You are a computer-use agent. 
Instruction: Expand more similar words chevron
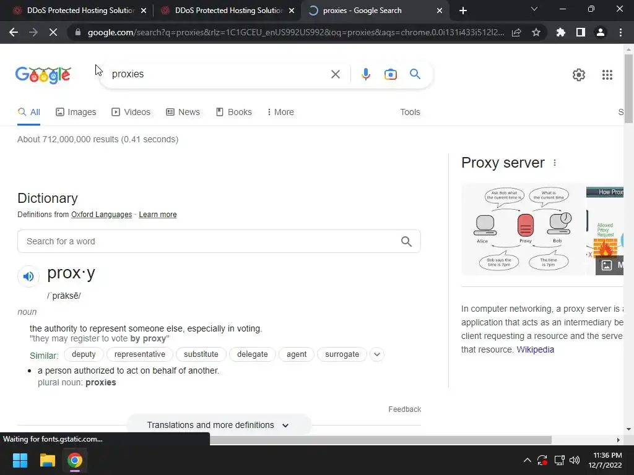pos(377,354)
